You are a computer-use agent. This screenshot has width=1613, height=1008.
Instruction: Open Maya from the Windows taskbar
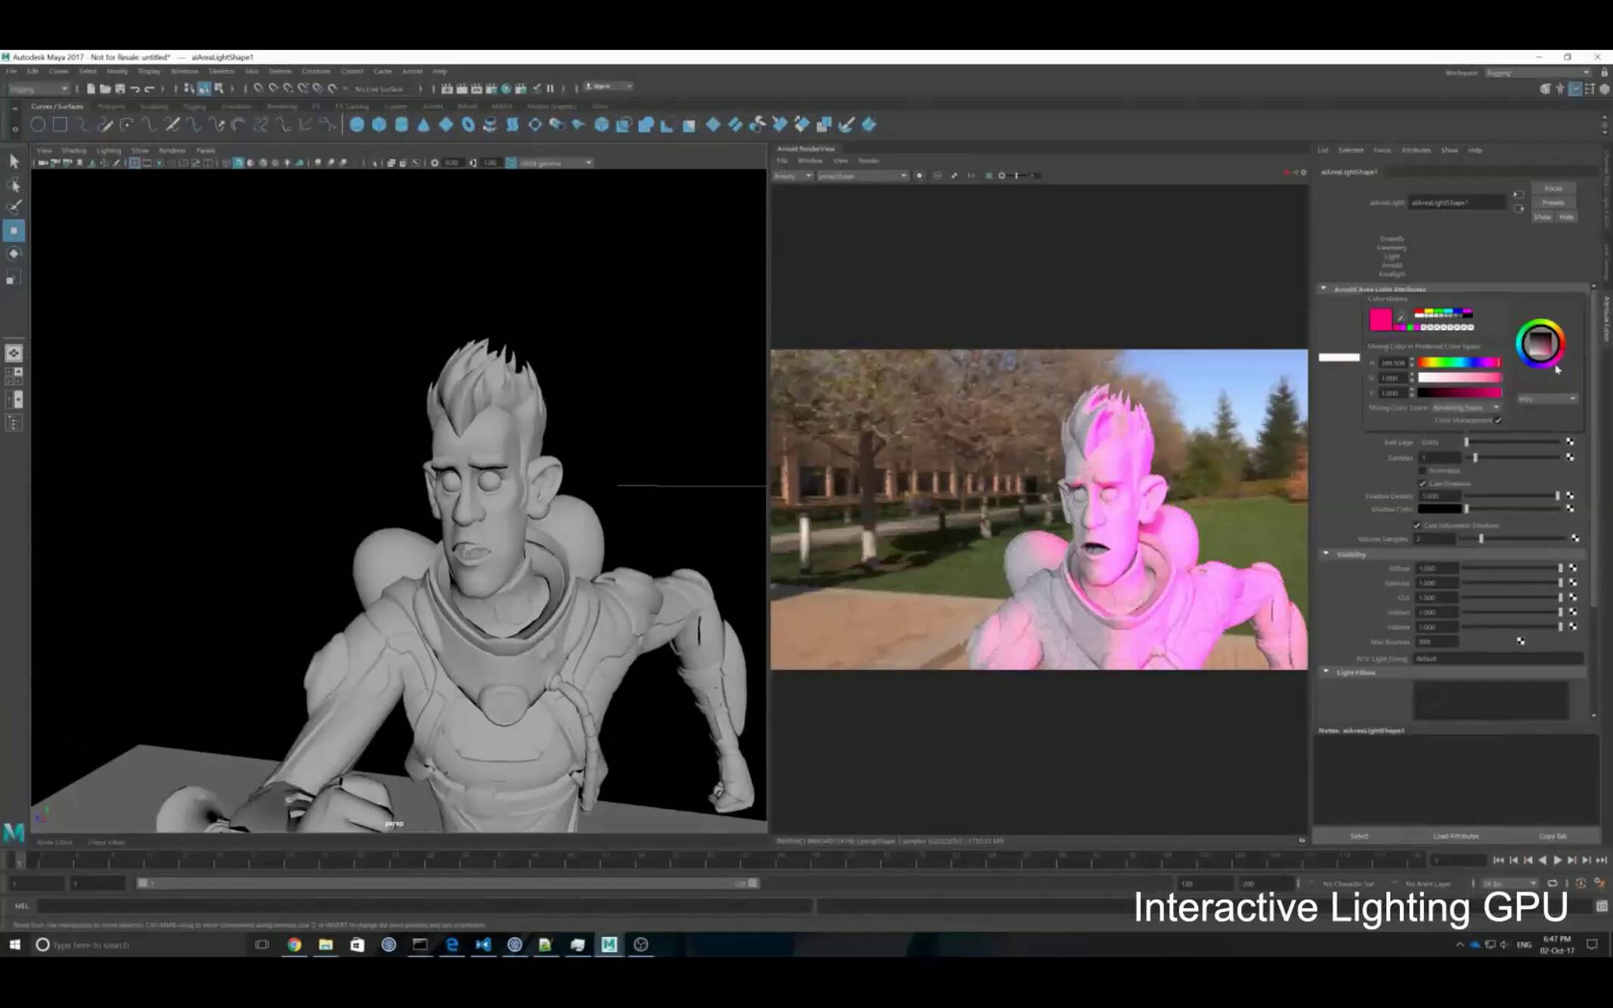608,945
